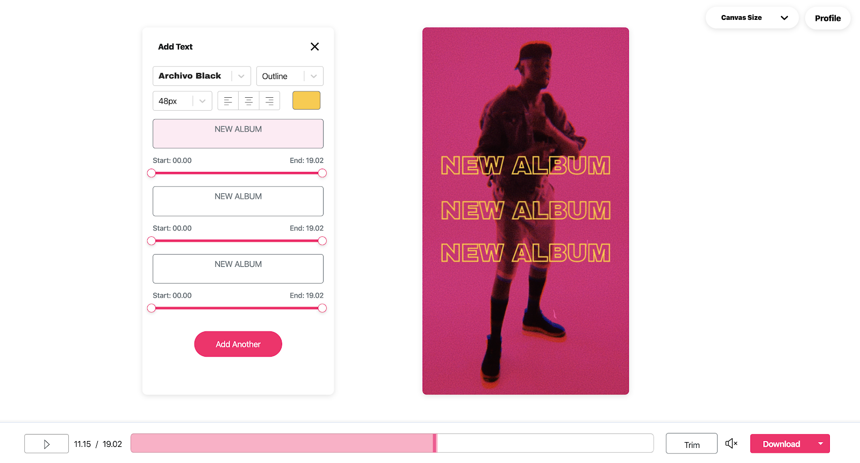Image resolution: width=860 pixels, height=463 pixels.
Task: Expand the Outline style dropdown
Action: click(290, 76)
